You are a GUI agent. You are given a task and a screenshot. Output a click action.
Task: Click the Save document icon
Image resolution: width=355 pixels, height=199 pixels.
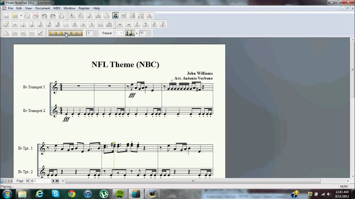(x=27, y=15)
